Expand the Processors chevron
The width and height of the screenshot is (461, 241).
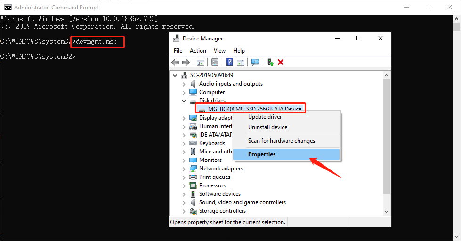coord(184,186)
